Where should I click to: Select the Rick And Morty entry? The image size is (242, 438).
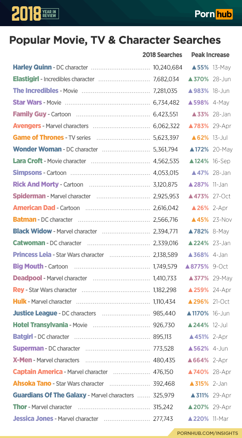[x=36, y=184]
